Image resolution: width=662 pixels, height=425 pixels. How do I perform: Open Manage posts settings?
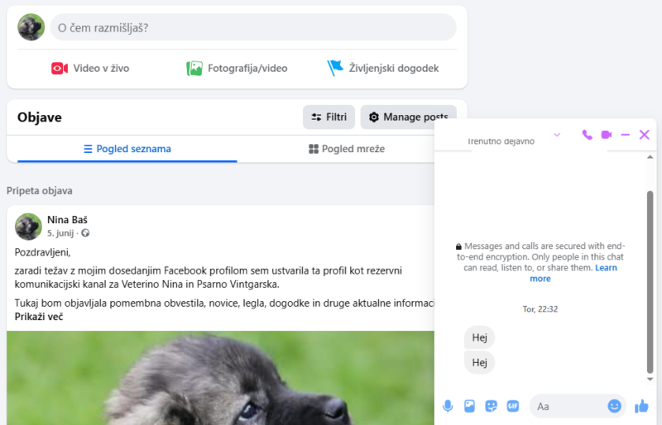408,117
